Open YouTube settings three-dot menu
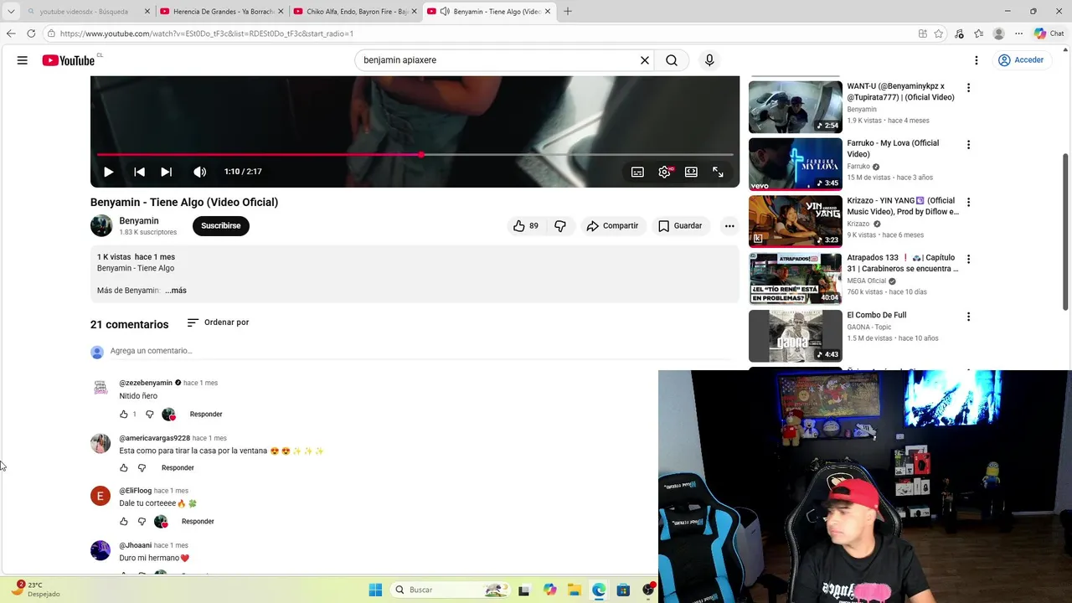This screenshot has width=1072, height=603. 976,60
